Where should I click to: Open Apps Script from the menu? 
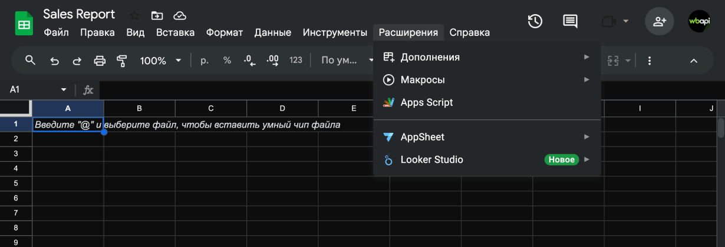[427, 102]
